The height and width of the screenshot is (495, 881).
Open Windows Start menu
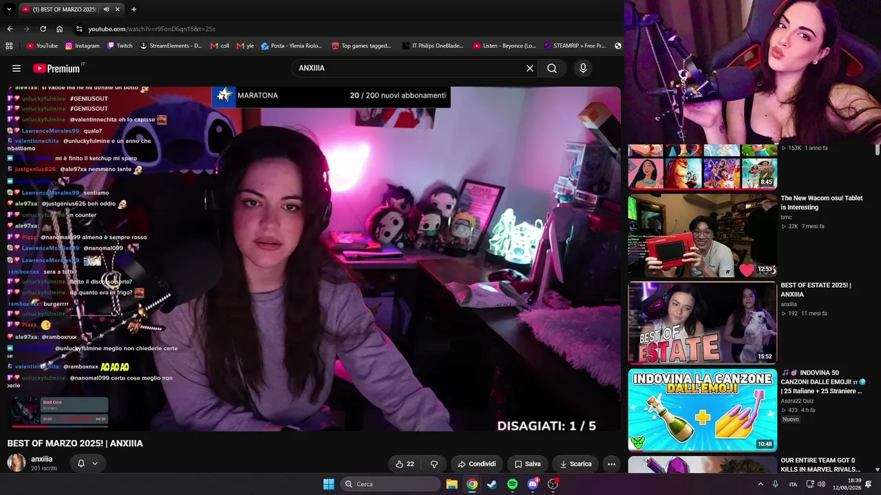[328, 484]
